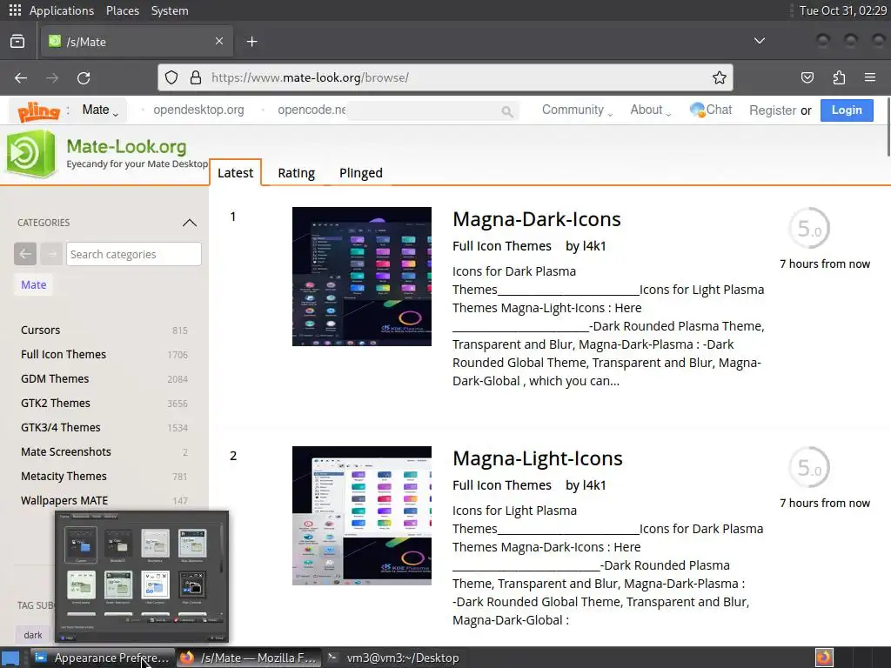Expand the Community dropdown menu
This screenshot has width=891, height=668.
[577, 110]
